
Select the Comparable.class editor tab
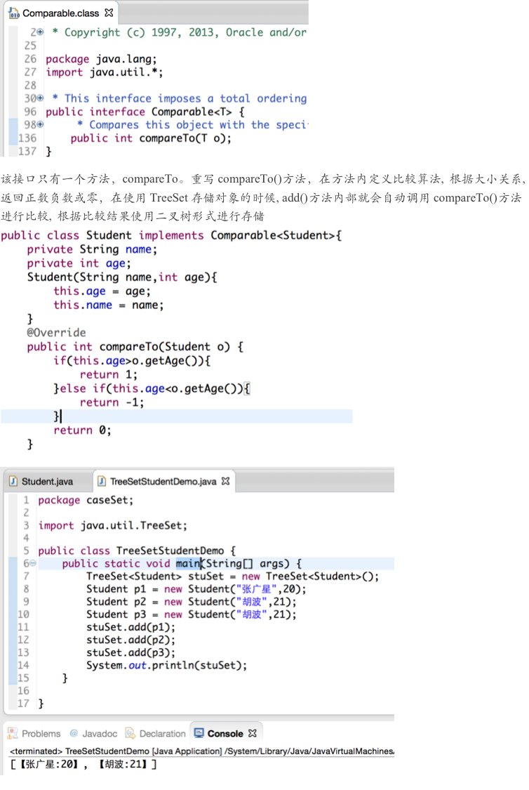coord(61,13)
